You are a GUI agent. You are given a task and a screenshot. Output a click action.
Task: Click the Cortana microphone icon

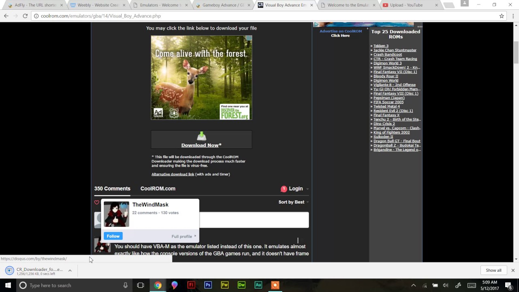pyautogui.click(x=125, y=285)
